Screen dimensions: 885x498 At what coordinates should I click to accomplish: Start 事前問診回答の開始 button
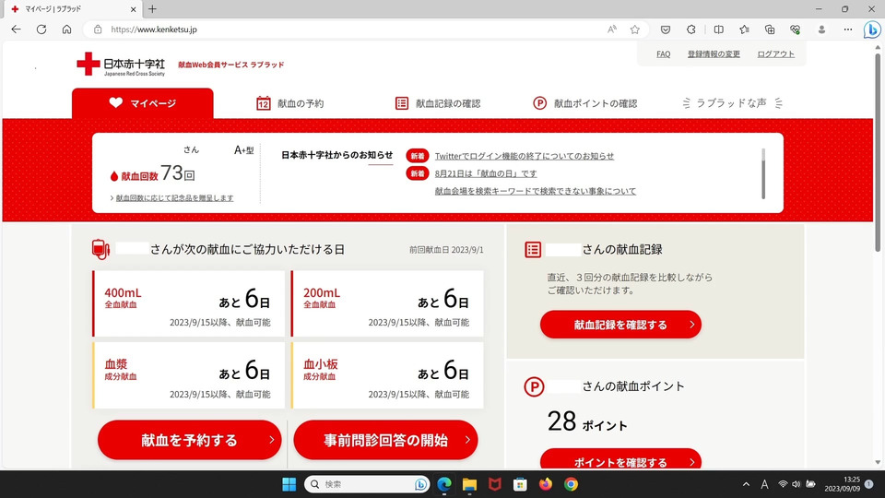click(385, 440)
